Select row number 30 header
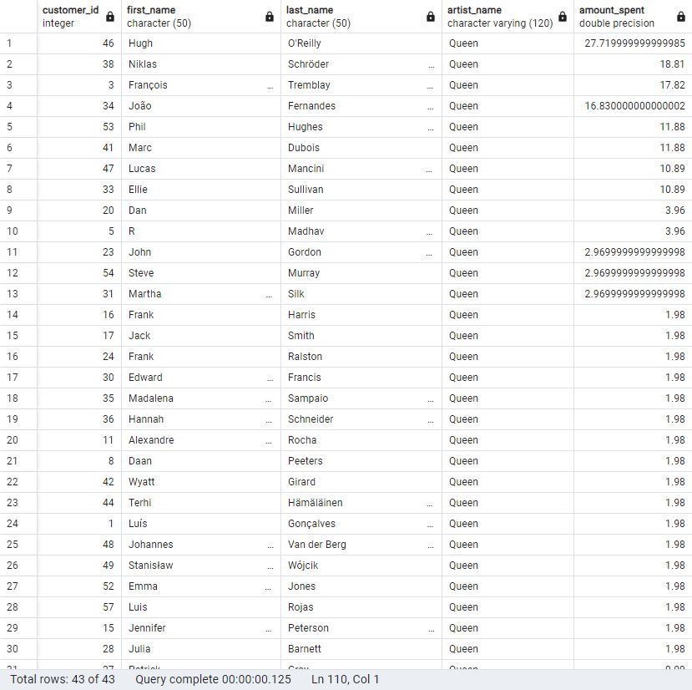Screen dimensions: 692x690 point(18,649)
